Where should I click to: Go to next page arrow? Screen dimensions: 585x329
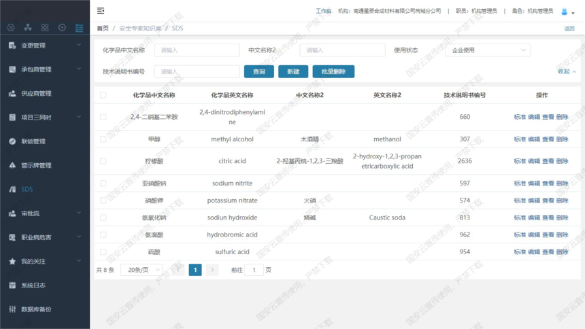[212, 270]
